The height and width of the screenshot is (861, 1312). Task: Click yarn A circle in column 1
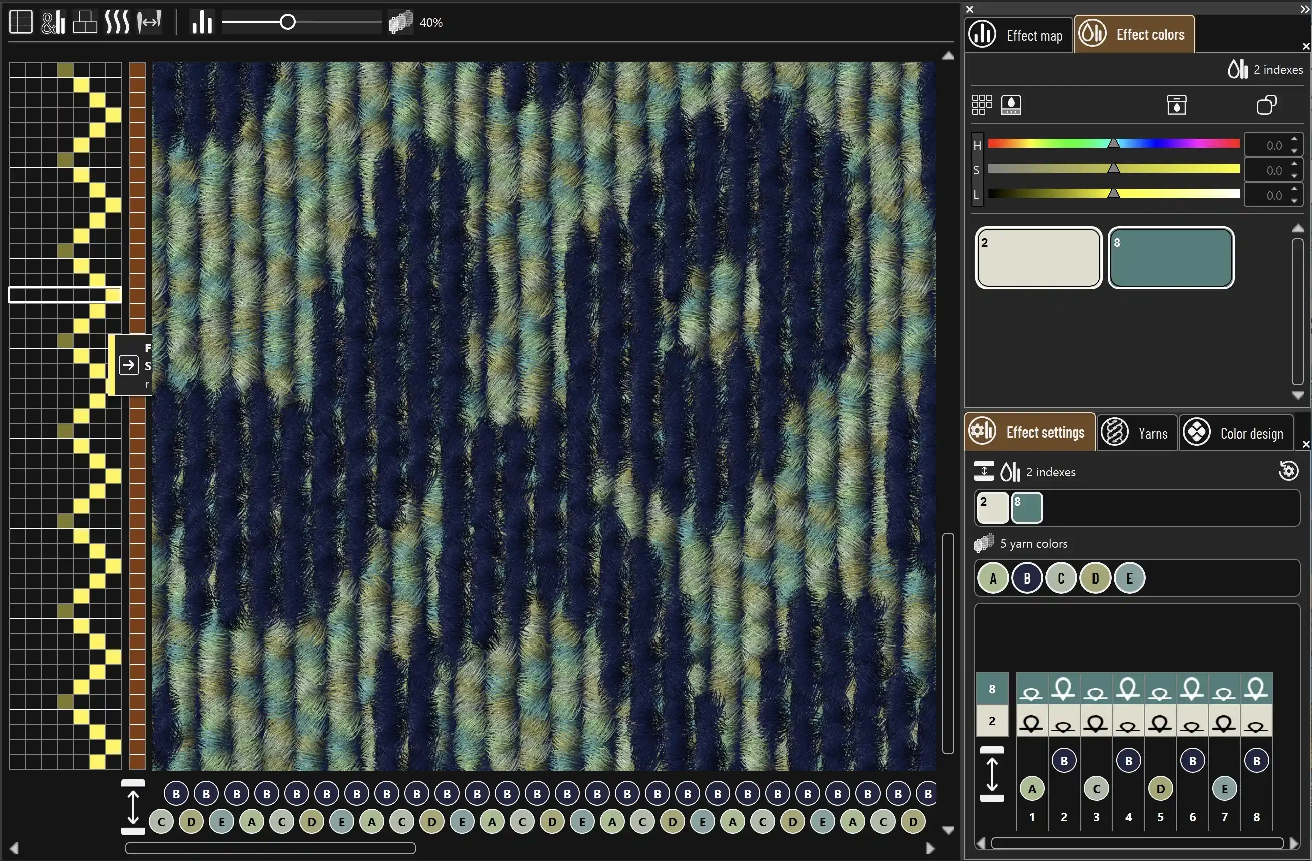[x=1032, y=789]
